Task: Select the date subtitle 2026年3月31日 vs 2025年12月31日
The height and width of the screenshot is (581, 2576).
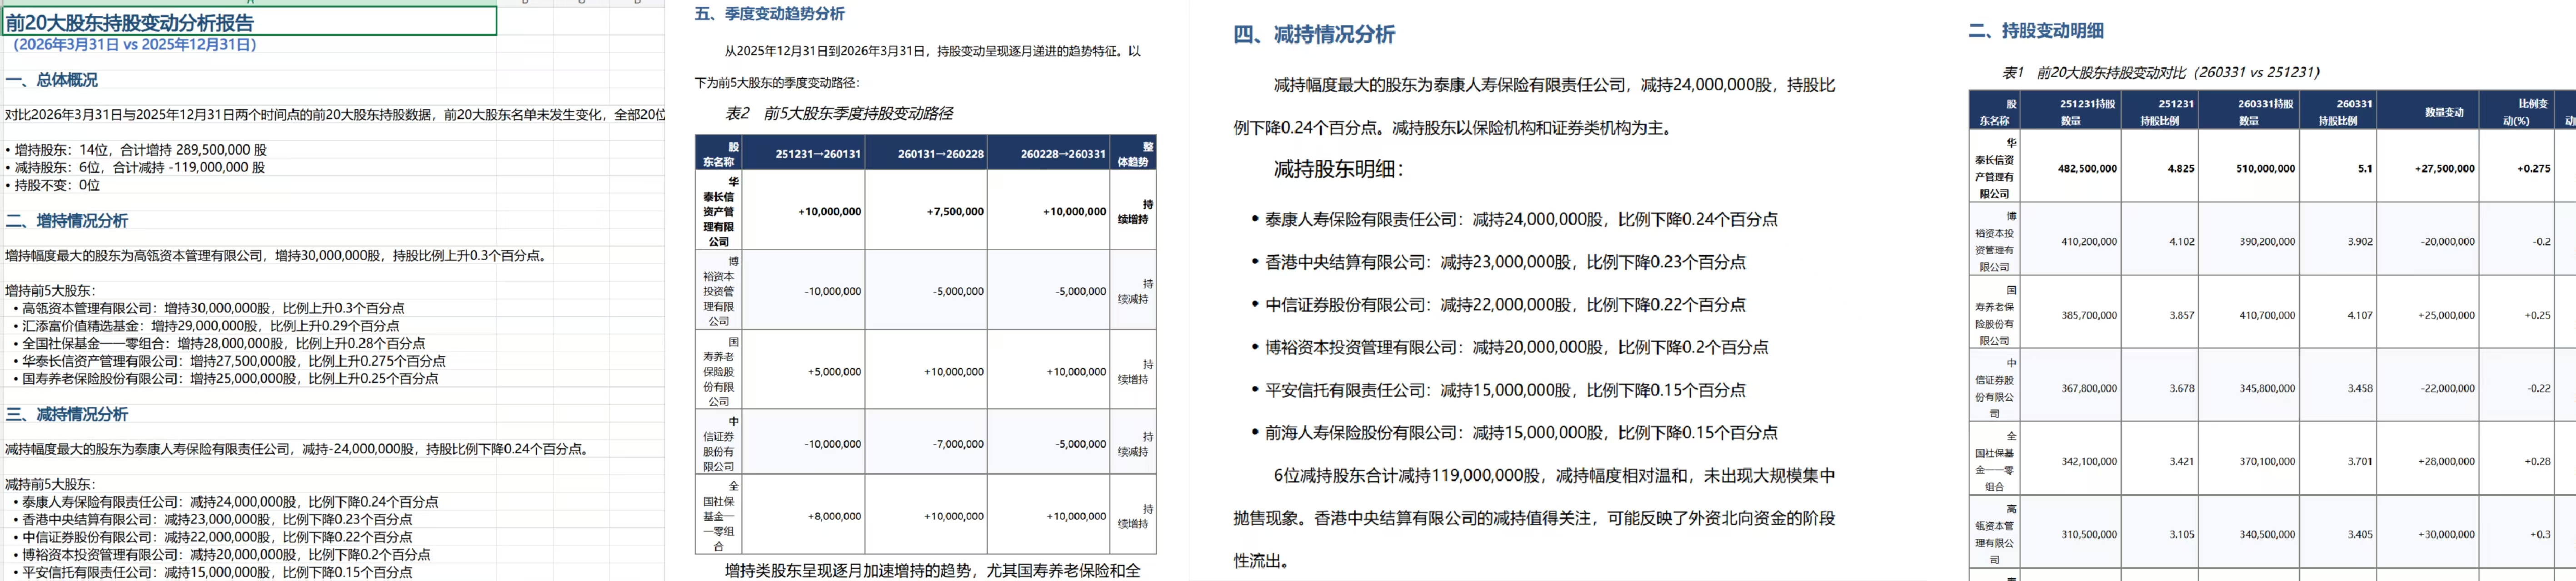Action: [134, 45]
